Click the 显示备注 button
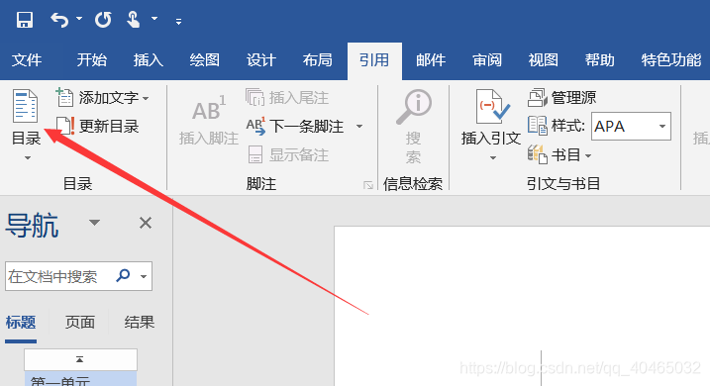The height and width of the screenshot is (386, 710). click(x=288, y=154)
